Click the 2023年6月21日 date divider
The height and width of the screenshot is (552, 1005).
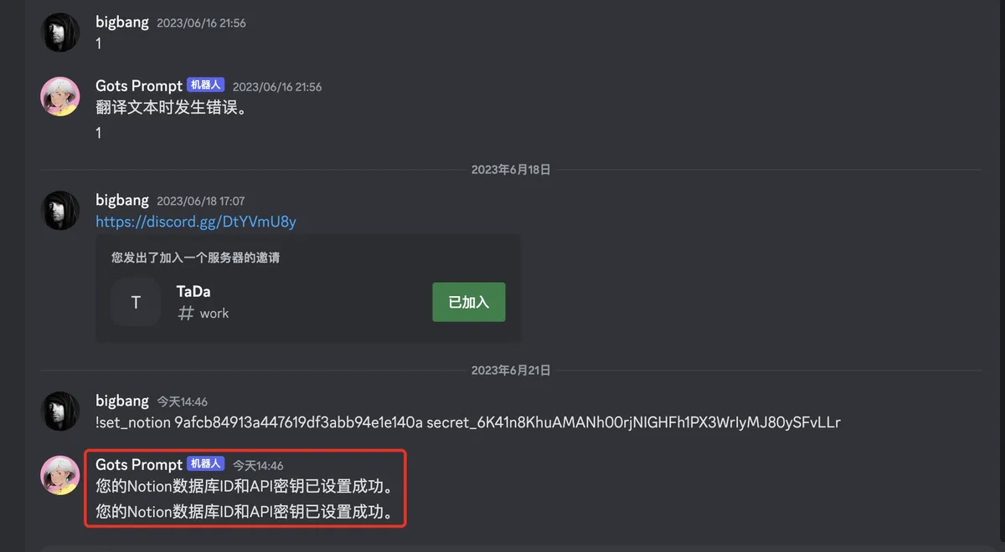pyautogui.click(x=511, y=370)
